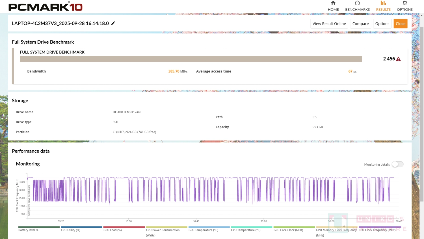This screenshot has height=239, width=424.
Task: Click the PCMark 10 logo
Action: click(x=46, y=7)
